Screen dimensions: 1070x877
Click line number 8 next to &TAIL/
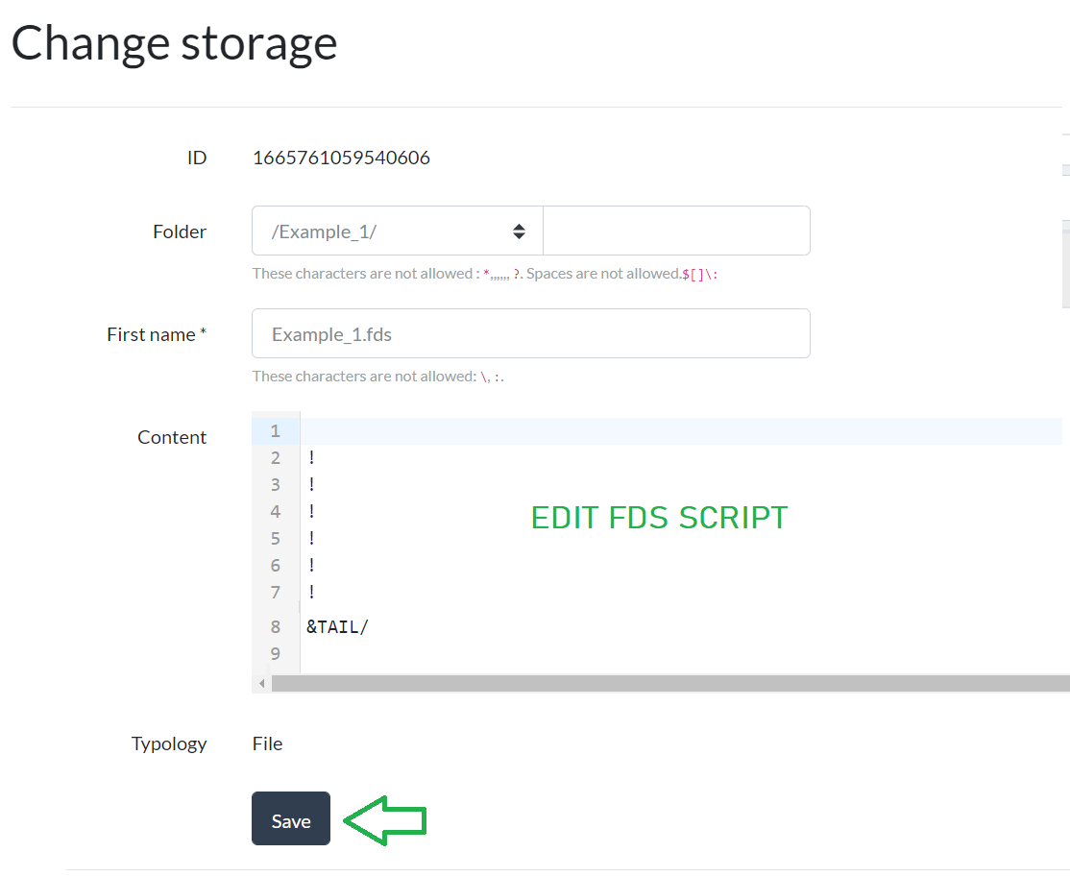coord(276,625)
